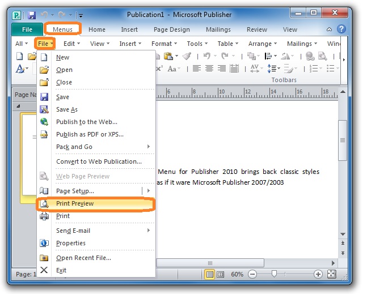Click the Numbering list icon

pos(314,69)
